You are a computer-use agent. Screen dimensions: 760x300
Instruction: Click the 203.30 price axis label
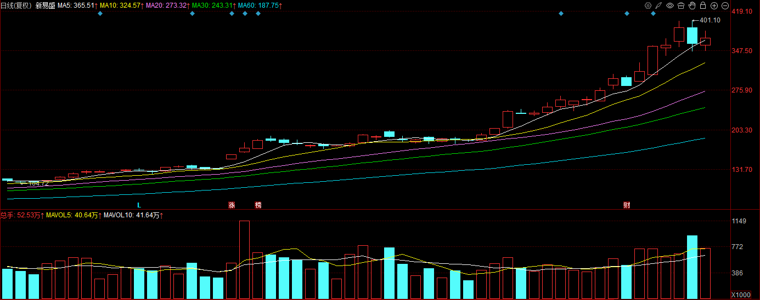[x=741, y=130]
